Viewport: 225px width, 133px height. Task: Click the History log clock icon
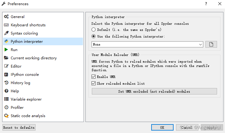[6, 83]
